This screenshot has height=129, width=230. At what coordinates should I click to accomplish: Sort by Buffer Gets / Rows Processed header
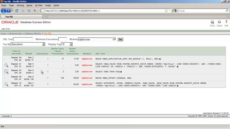click(x=57, y=51)
